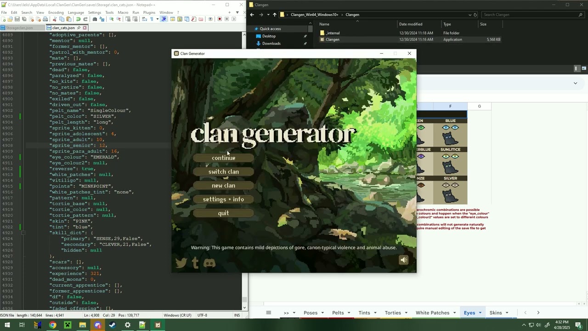Viewport: 588px width, 331px height.
Task: Click the Redo arrow in Notepad++ toolbar
Action: tap(85, 19)
